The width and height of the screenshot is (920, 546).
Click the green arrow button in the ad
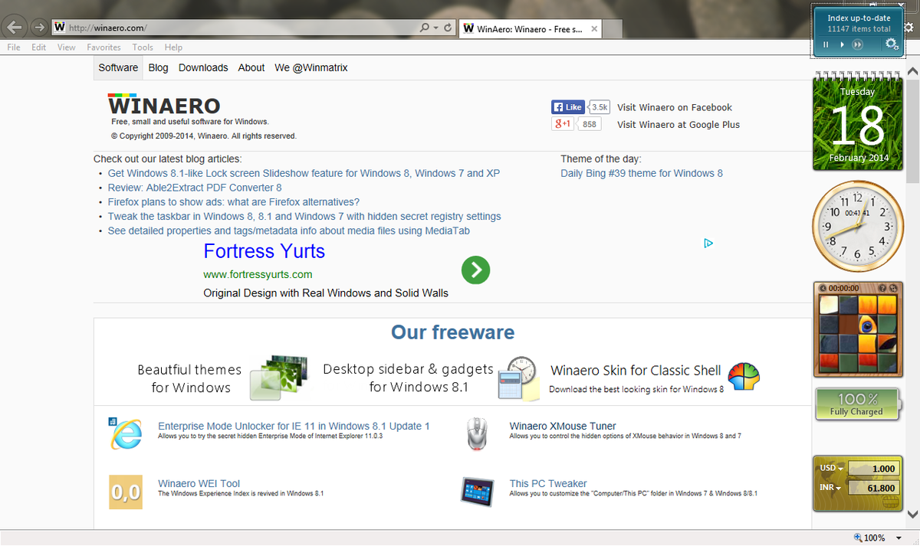[x=475, y=270]
